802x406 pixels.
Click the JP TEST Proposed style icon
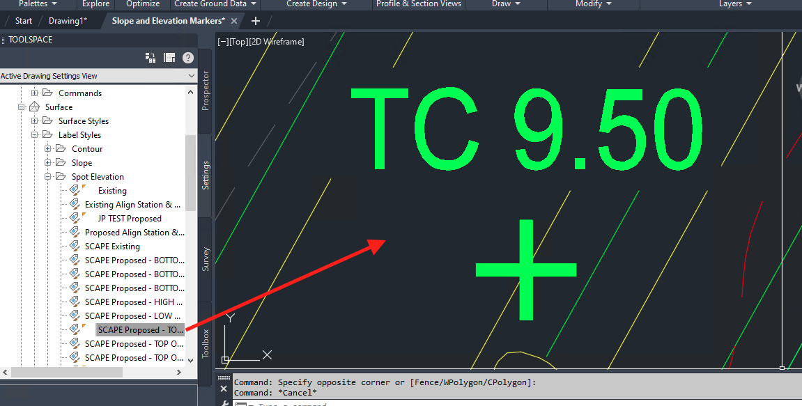click(76, 218)
